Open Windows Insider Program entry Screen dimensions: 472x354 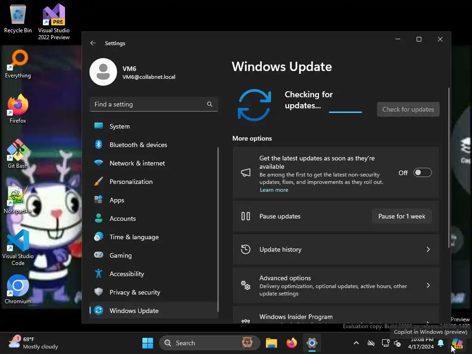point(336,315)
